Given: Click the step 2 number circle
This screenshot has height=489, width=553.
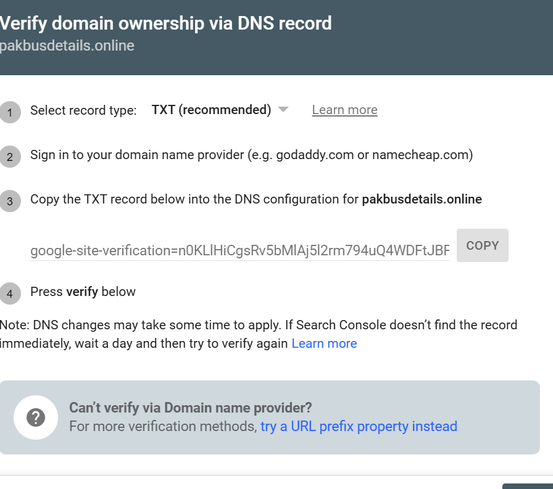Looking at the screenshot, I should click(10, 157).
